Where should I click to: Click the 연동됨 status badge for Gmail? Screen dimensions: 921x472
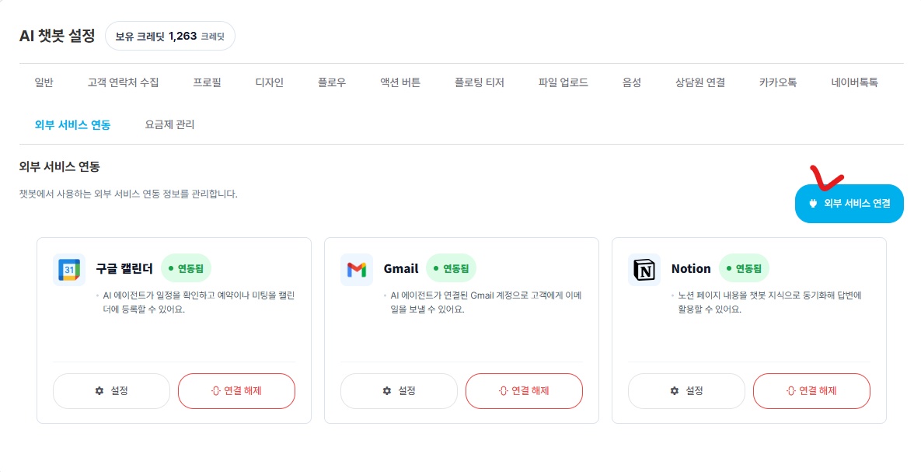coord(451,268)
